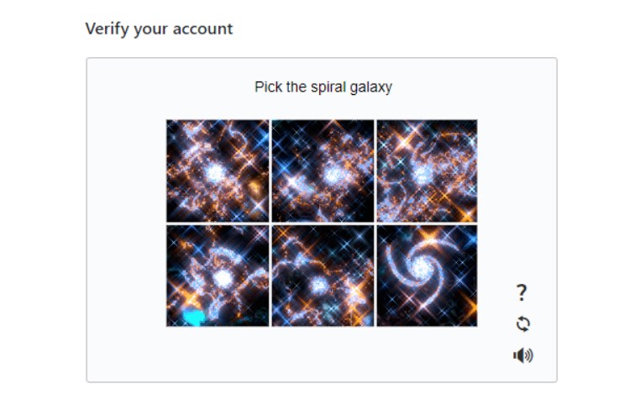The image size is (625, 415).
Task: Request a different puzzle with restart icon
Action: [x=523, y=324]
